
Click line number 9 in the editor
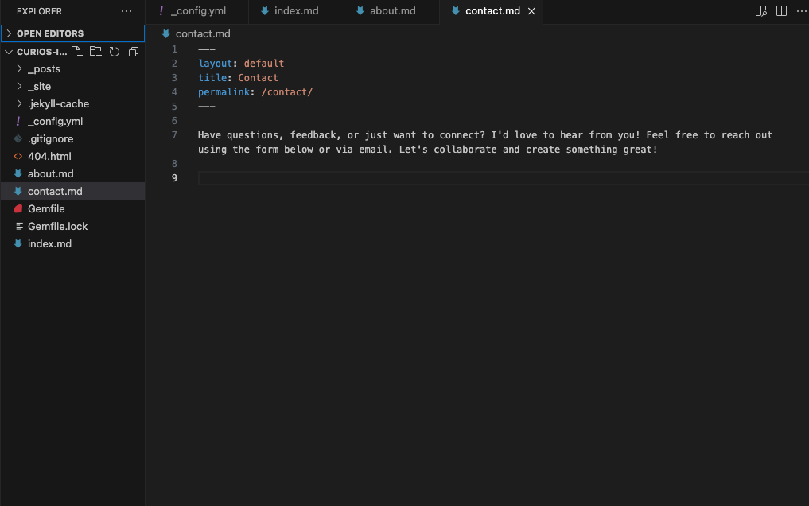173,177
